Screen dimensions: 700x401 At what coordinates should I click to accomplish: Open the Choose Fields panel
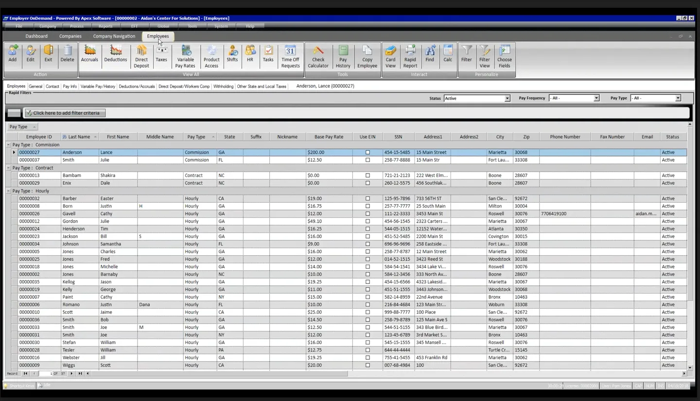tap(505, 54)
